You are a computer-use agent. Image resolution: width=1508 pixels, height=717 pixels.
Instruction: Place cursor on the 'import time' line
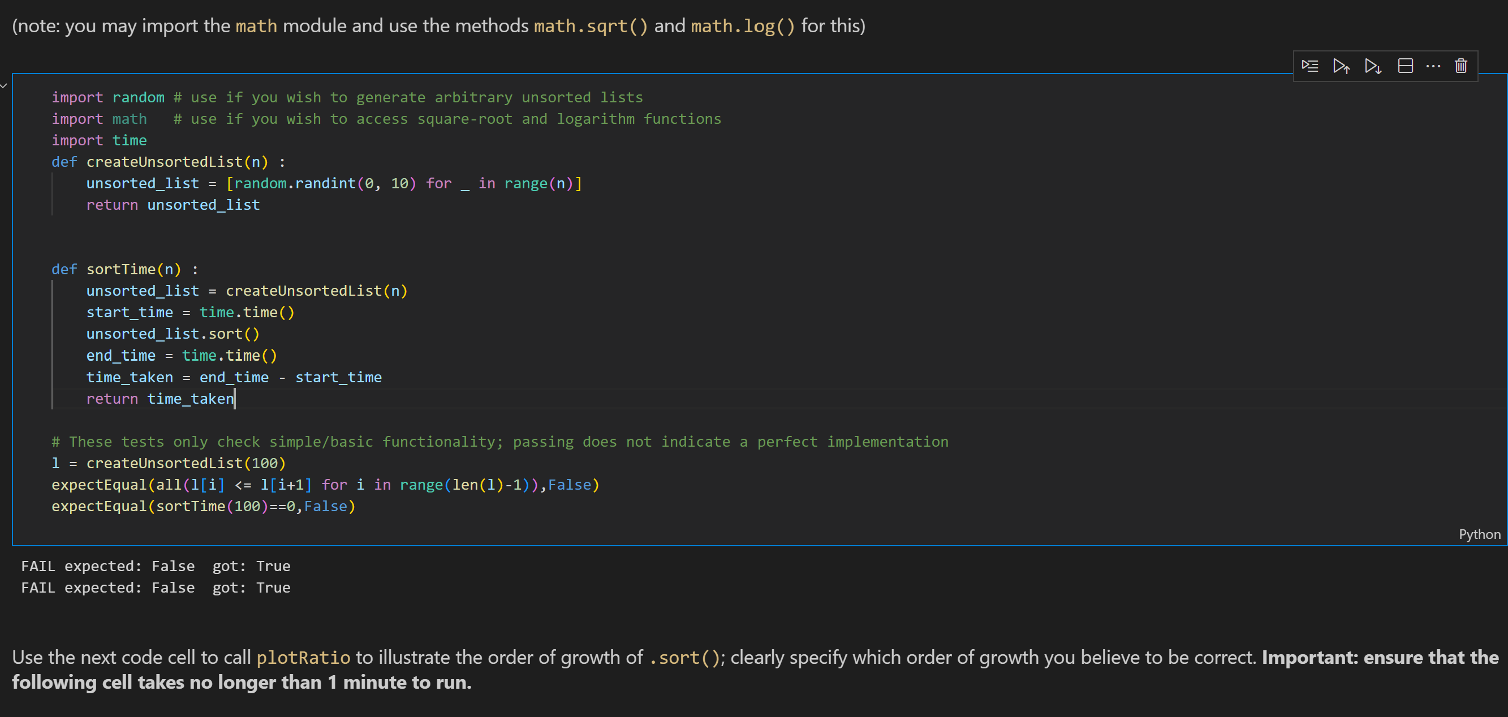click(x=100, y=140)
